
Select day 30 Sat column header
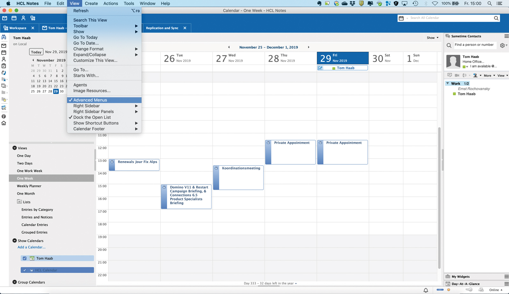point(386,58)
